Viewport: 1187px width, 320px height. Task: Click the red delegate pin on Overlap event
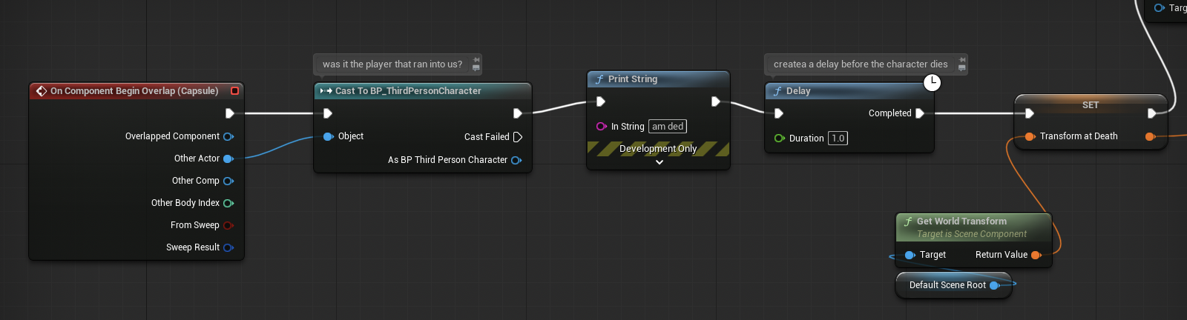tap(235, 91)
